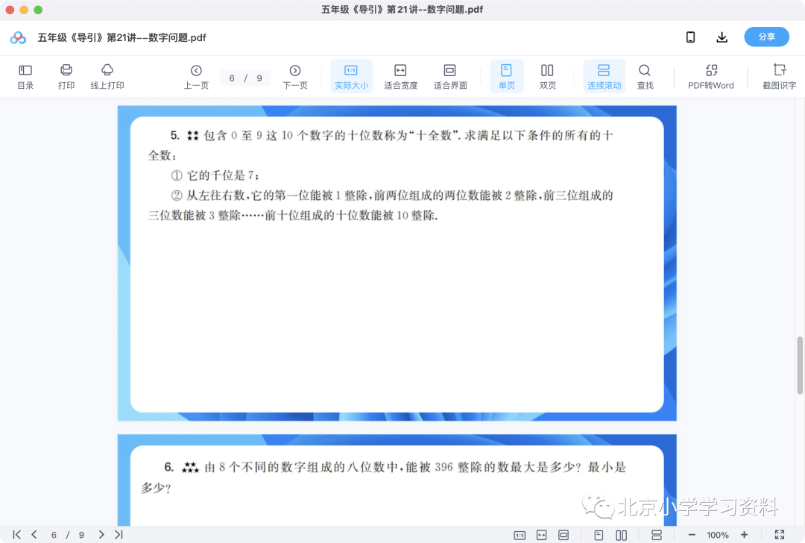Jump to last page in bottom bar
805x543 pixels.
[119, 535]
